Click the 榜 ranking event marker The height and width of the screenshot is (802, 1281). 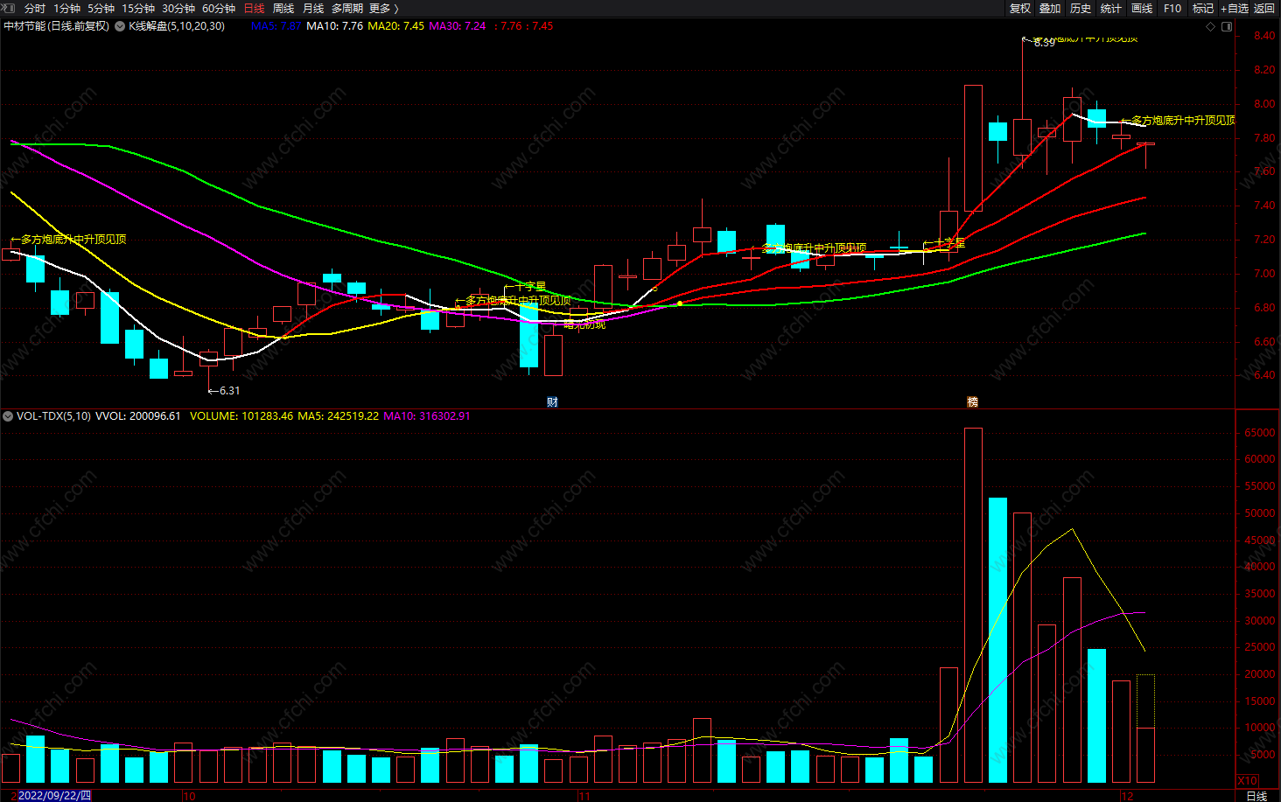click(972, 402)
